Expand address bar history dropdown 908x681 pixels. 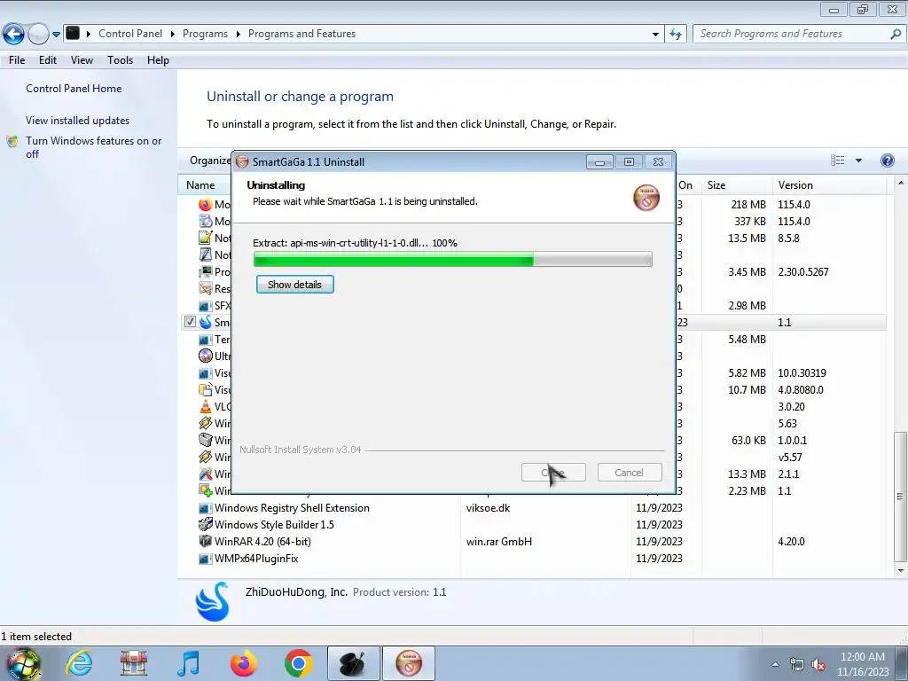coord(655,35)
